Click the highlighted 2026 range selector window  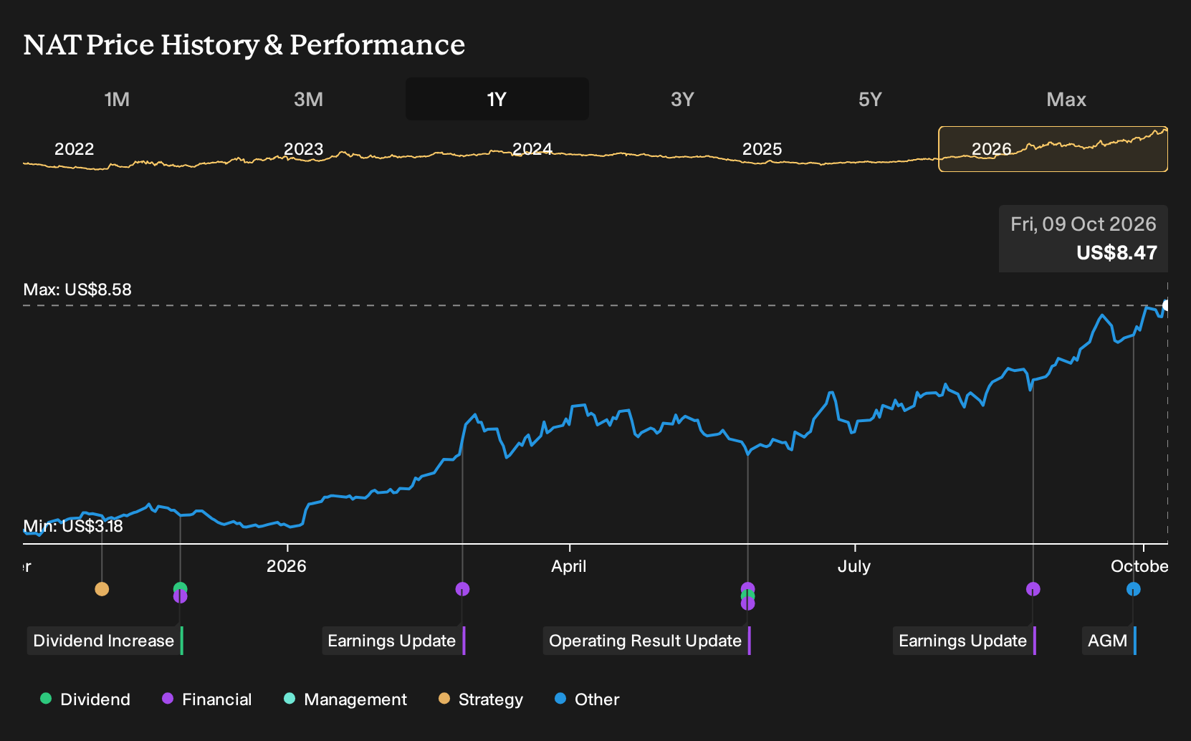tap(1053, 149)
